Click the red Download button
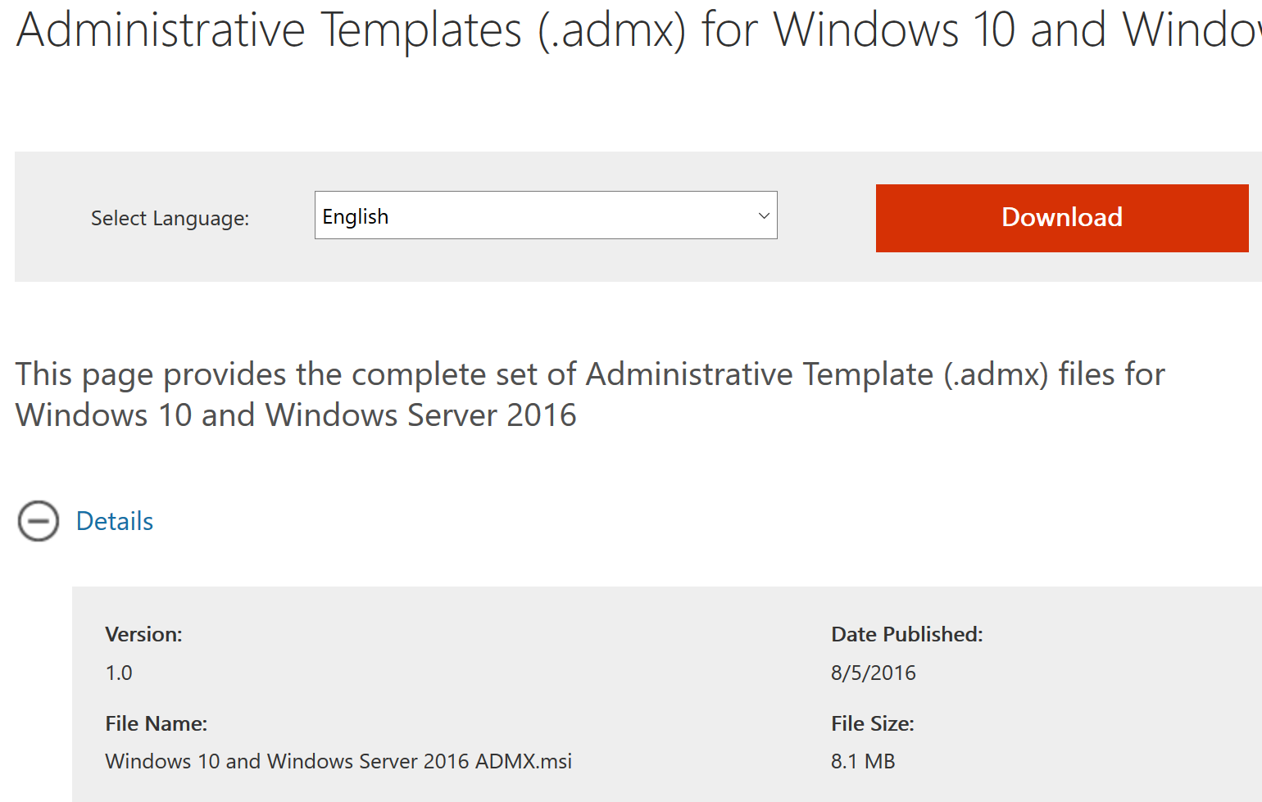 coord(1061,218)
